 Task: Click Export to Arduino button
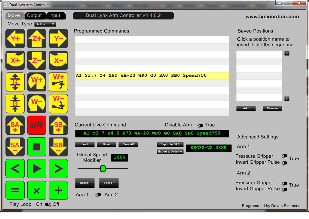170,152
